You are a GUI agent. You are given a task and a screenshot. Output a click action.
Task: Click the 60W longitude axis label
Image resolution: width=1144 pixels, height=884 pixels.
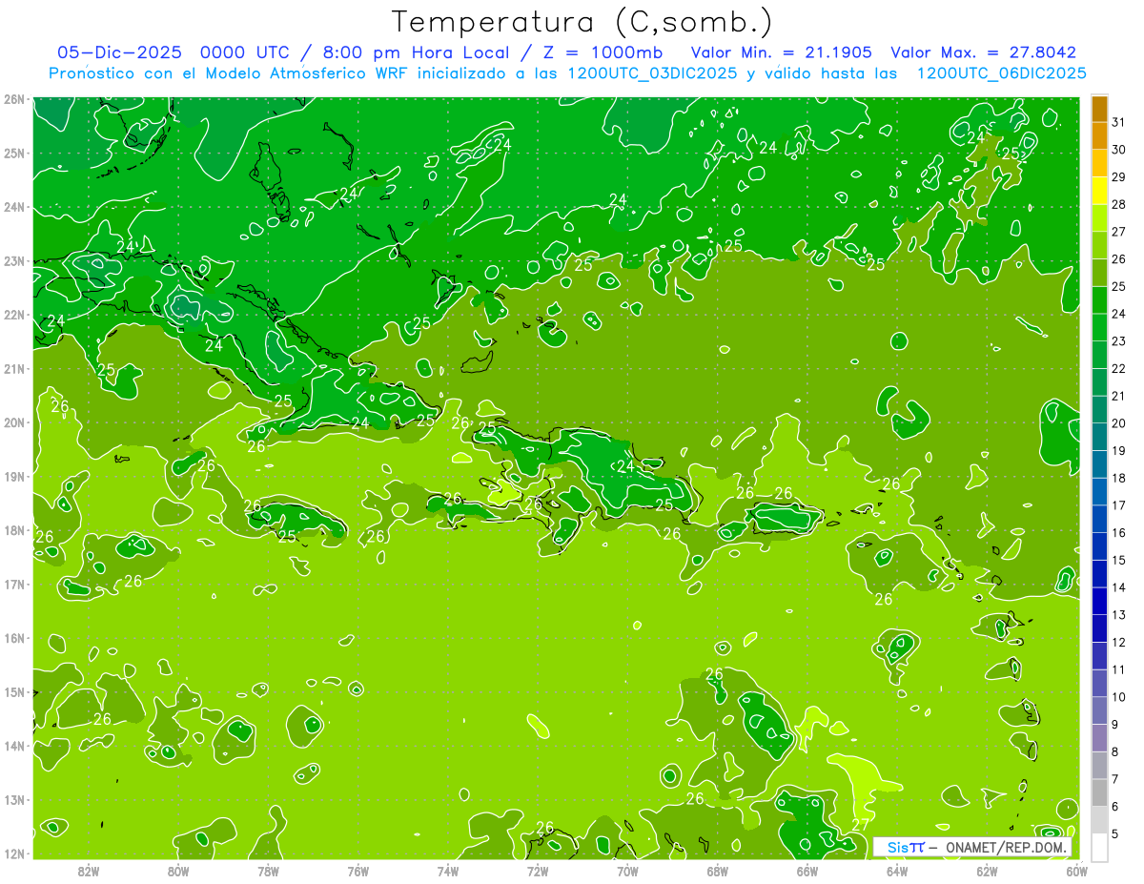(x=1077, y=871)
